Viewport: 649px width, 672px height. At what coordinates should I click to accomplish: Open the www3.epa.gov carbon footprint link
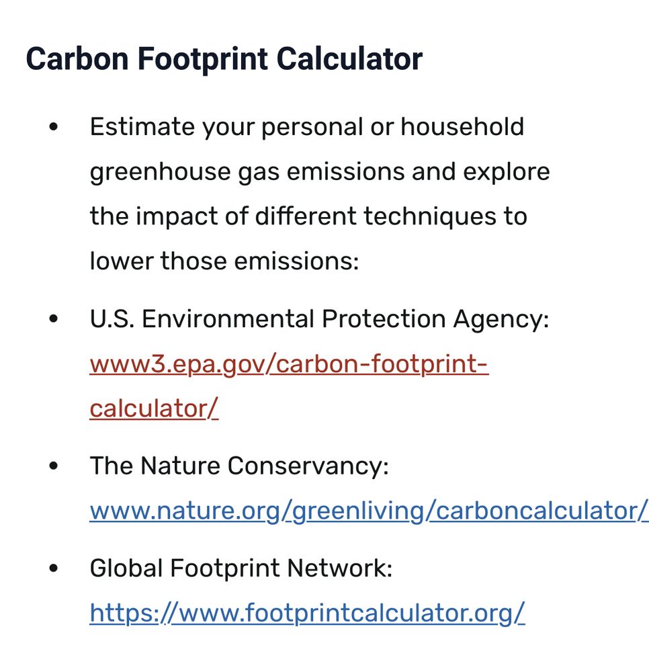click(x=289, y=364)
